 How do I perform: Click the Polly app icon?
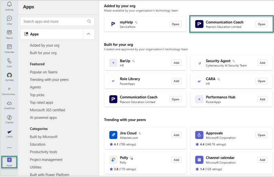(x=113, y=160)
